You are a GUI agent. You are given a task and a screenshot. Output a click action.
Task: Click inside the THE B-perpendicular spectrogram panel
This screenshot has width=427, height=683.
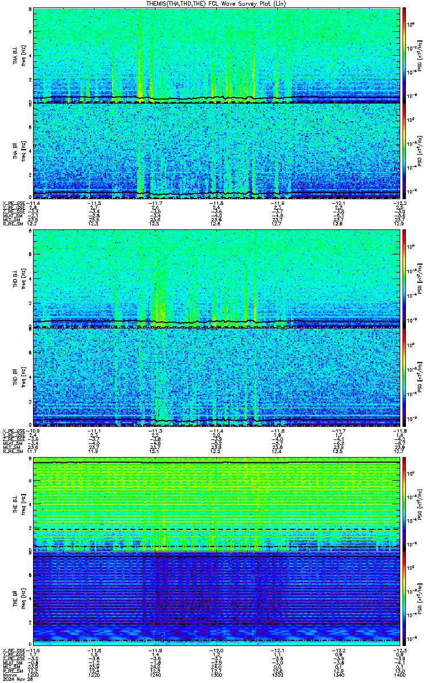click(x=216, y=505)
